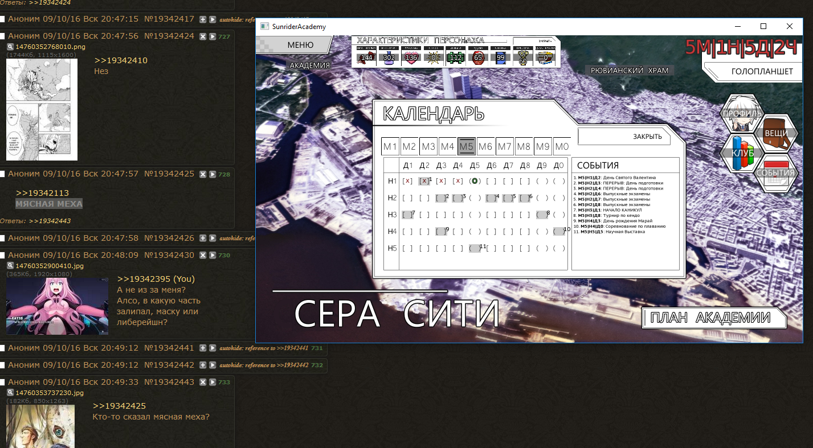This screenshot has width=813, height=448.
Task: Switch to month tab М4 in calendar
Action: pyautogui.click(x=448, y=147)
